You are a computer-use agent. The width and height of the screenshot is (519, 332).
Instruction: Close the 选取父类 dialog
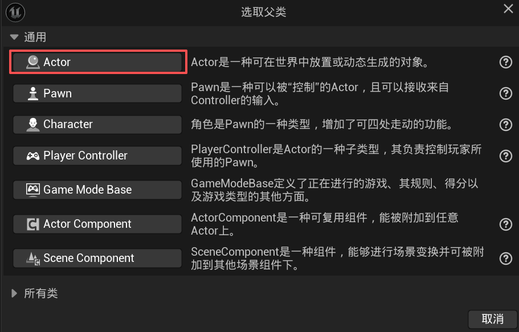508,9
